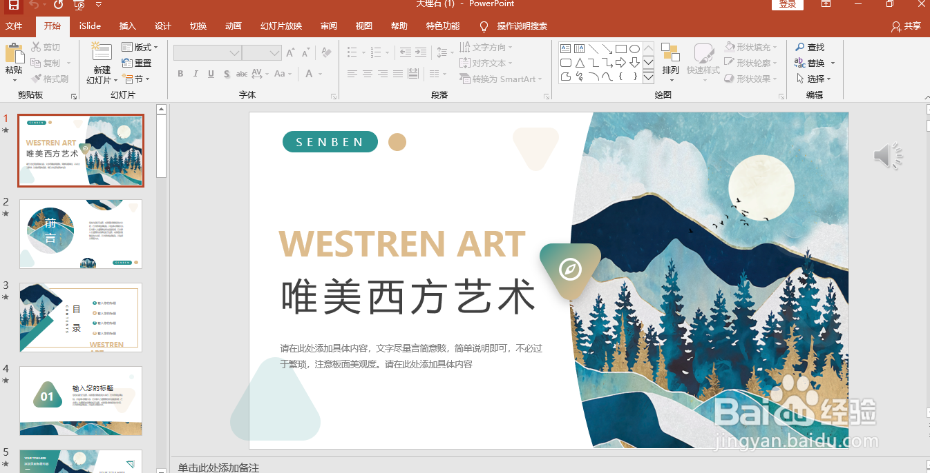Click the Save icon in title bar
The height and width of the screenshot is (473, 930).
tap(14, 5)
